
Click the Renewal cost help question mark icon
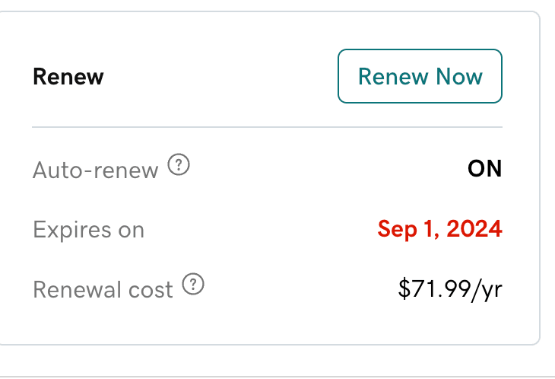(195, 285)
